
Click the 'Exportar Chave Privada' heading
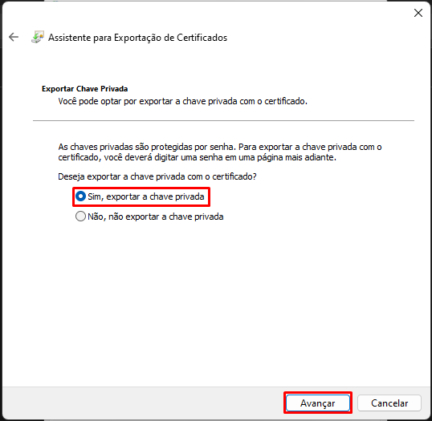click(x=85, y=89)
